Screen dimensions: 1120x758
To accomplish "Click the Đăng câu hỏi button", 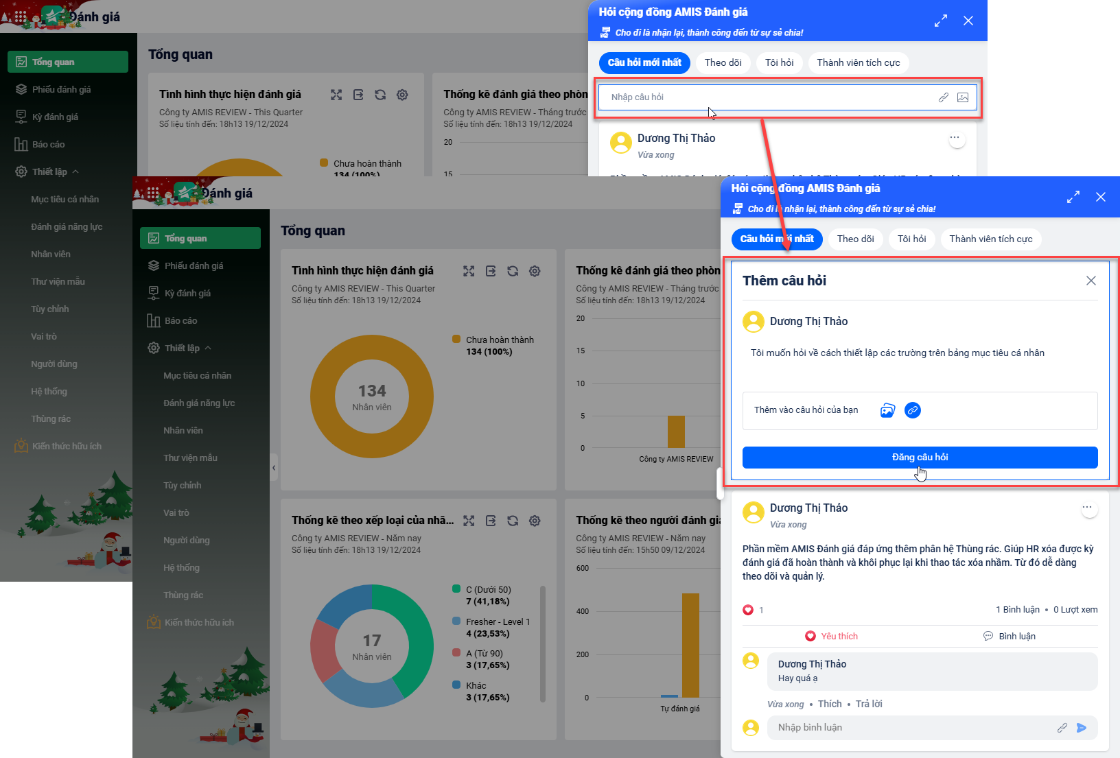I will 920,458.
